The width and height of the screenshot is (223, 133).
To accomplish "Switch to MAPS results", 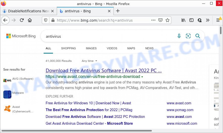I will [131, 48].
